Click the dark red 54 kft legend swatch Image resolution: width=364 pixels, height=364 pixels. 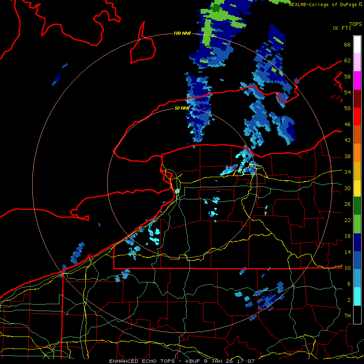click(x=357, y=98)
